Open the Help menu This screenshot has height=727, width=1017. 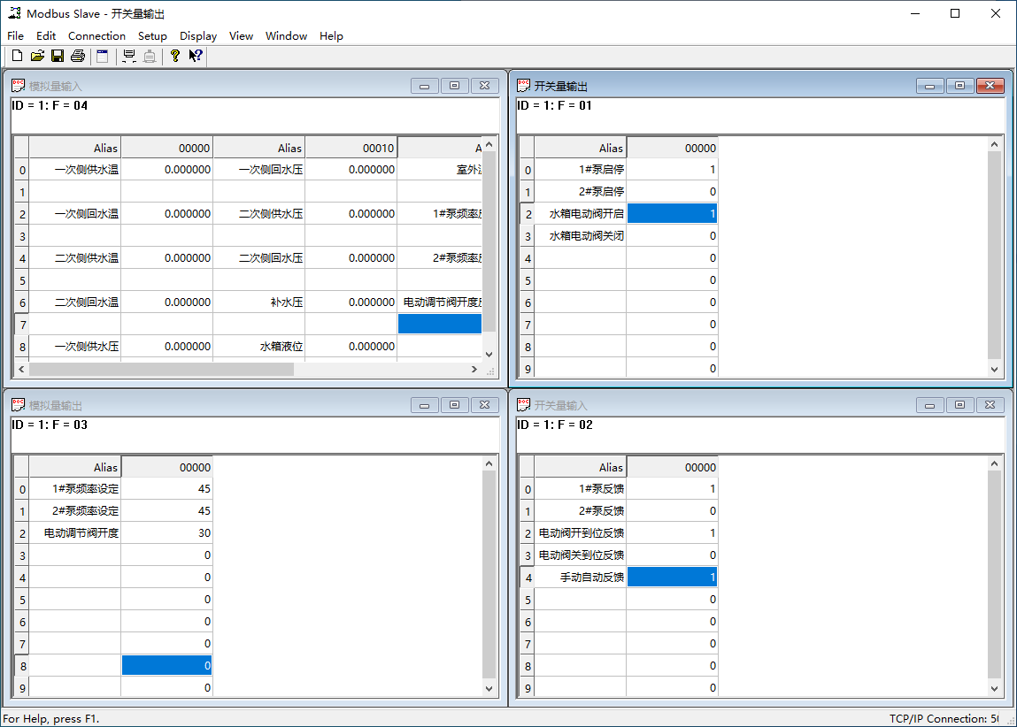331,35
